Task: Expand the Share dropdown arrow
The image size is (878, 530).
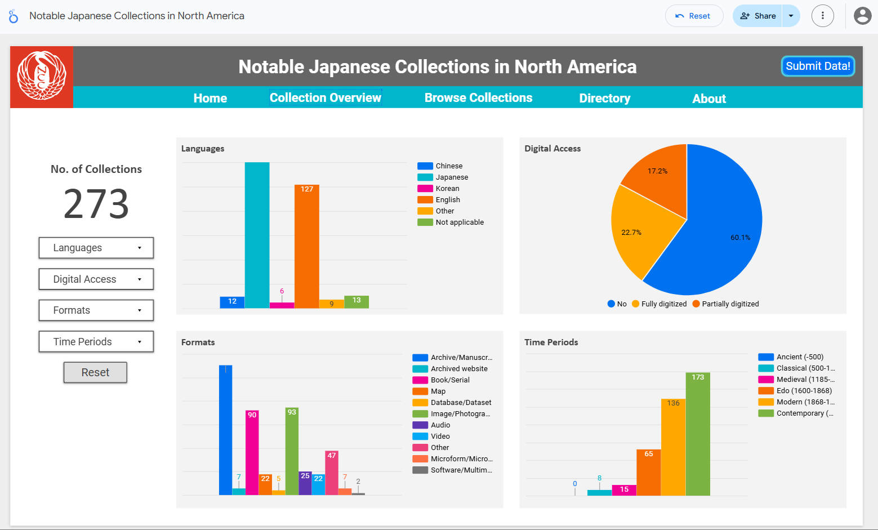Action: tap(791, 16)
